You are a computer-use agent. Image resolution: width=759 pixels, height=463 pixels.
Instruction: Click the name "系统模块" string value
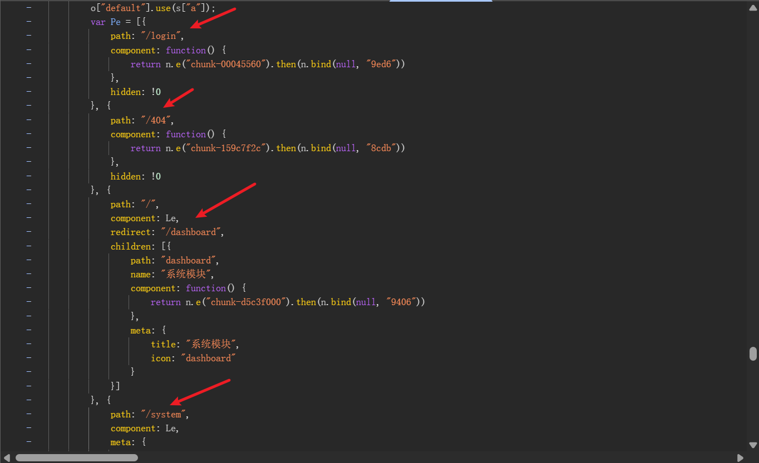click(x=186, y=274)
